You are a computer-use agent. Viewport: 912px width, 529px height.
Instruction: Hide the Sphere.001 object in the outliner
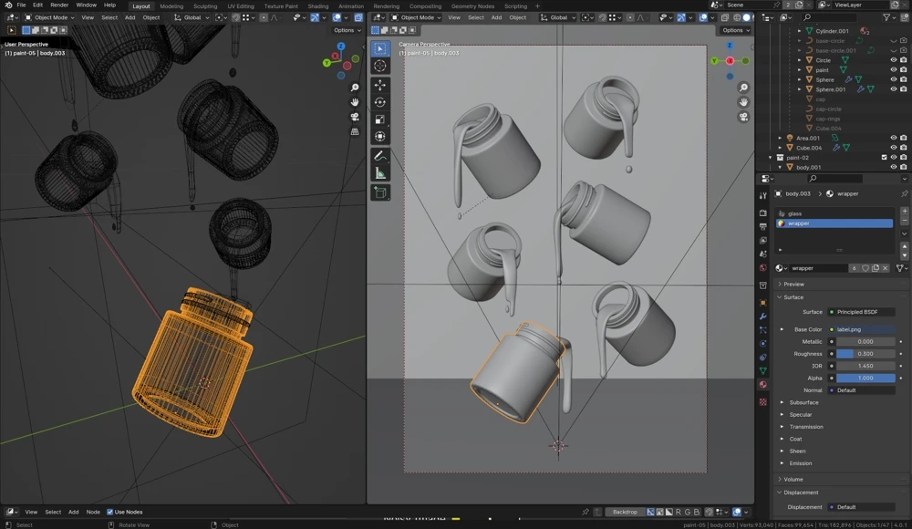[893, 89]
